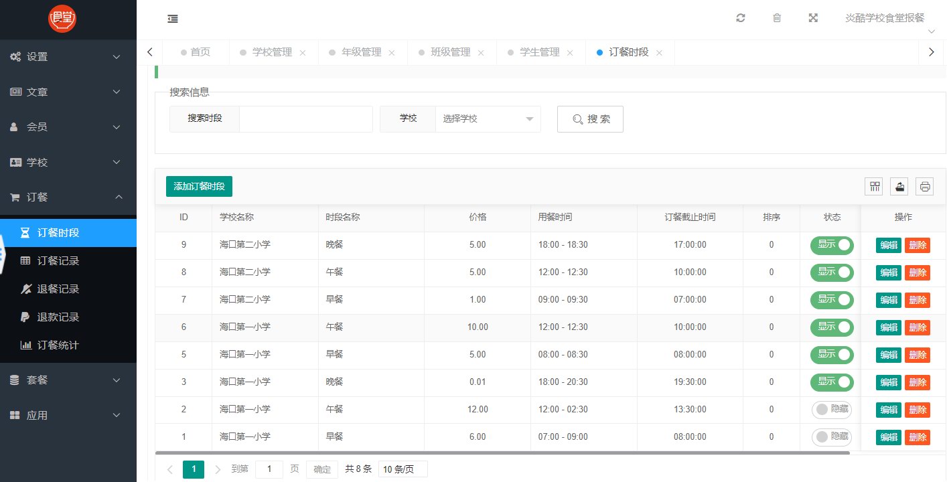The height and width of the screenshot is (482, 947).
Task: Click the page number jump input
Action: pos(269,469)
